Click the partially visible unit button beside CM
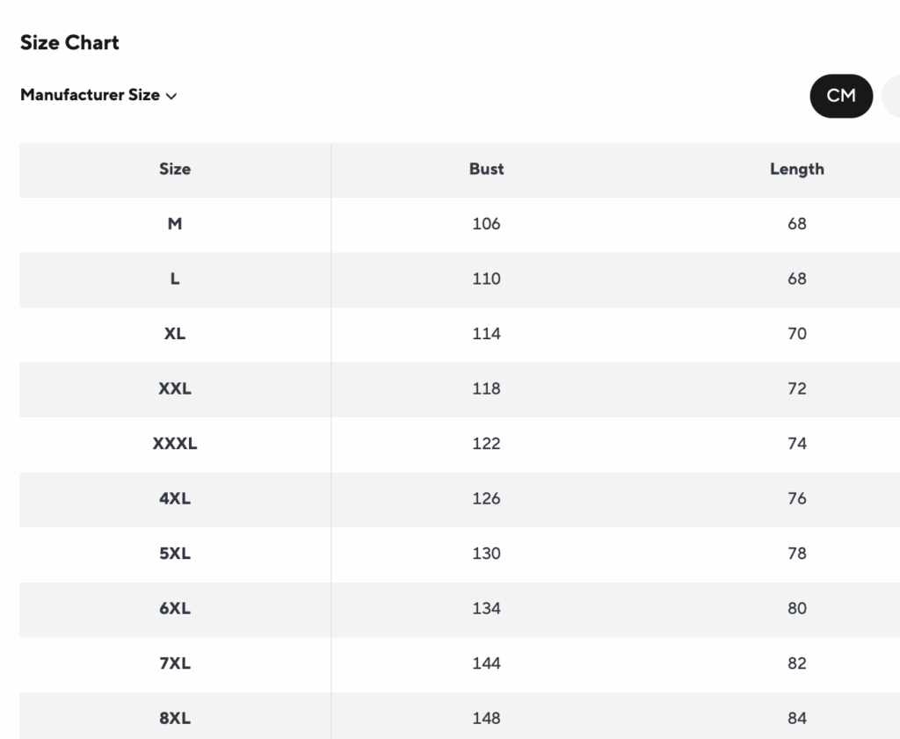The width and height of the screenshot is (900, 739). pyautogui.click(x=891, y=96)
